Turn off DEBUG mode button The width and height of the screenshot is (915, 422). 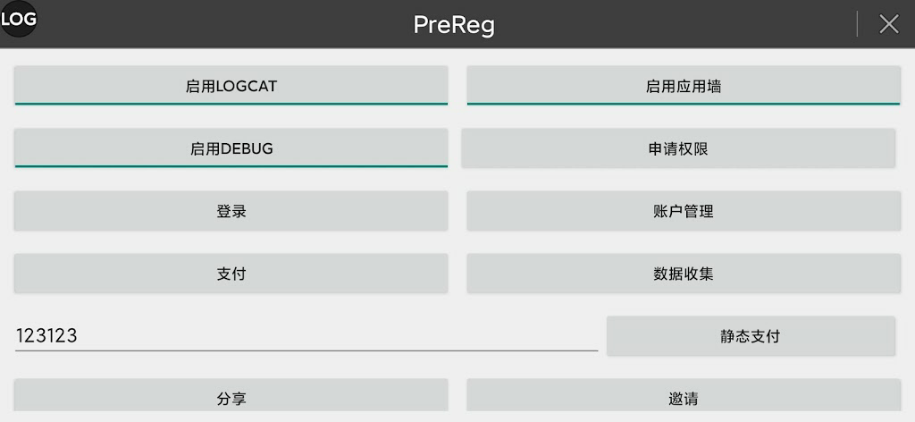point(231,148)
